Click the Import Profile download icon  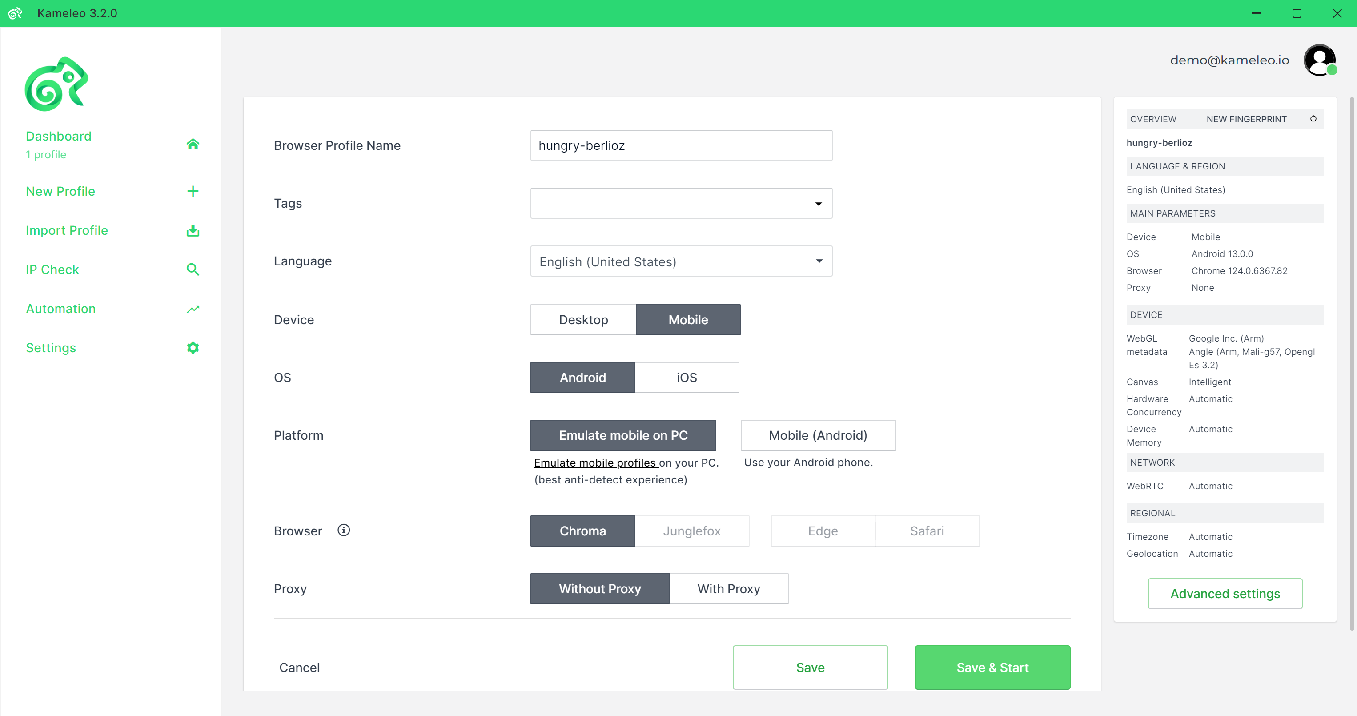pos(193,230)
